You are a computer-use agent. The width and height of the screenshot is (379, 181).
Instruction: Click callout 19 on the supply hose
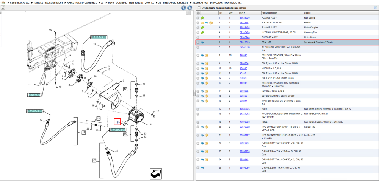(x=95, y=44)
